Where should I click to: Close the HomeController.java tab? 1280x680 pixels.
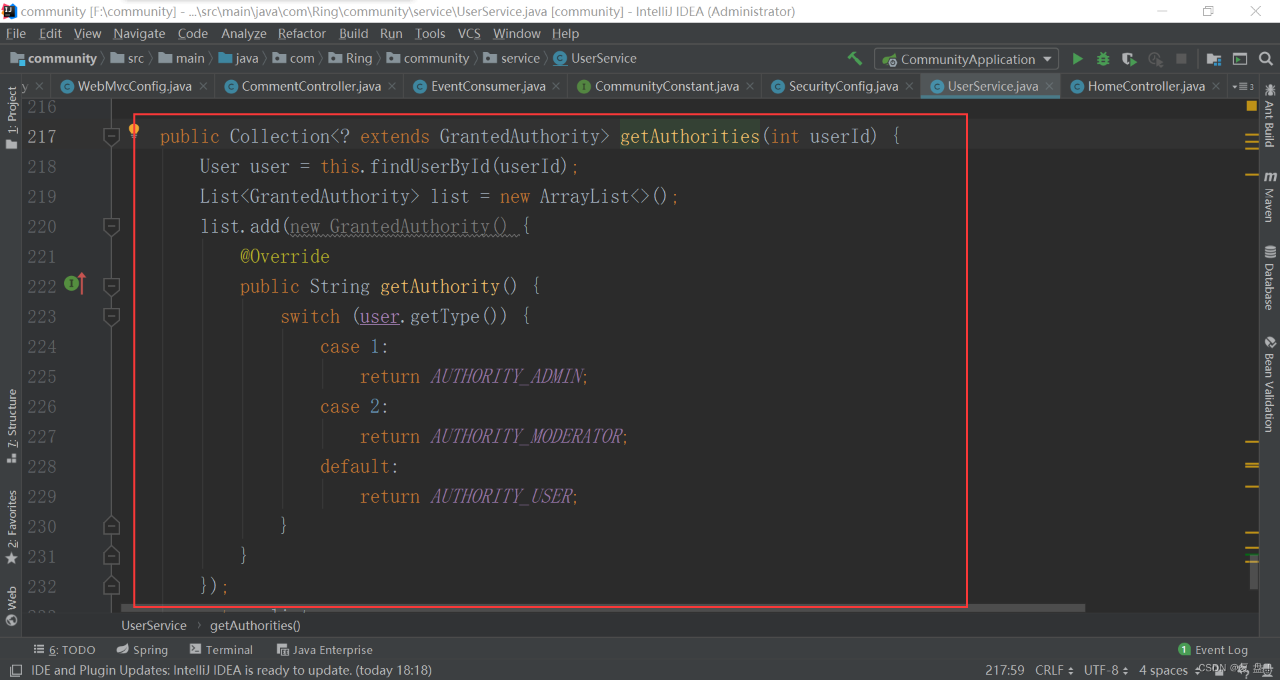(1216, 87)
